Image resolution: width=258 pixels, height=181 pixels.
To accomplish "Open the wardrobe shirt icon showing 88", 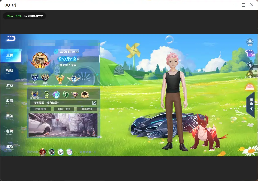I will pyautogui.click(x=250, y=53).
